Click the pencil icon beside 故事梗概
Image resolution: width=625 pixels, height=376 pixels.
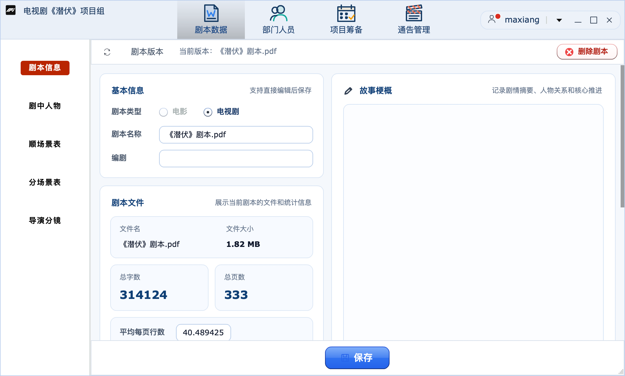(348, 91)
